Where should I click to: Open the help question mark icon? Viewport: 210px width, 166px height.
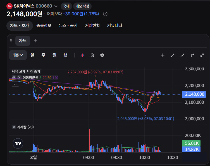(x=105, y=14)
